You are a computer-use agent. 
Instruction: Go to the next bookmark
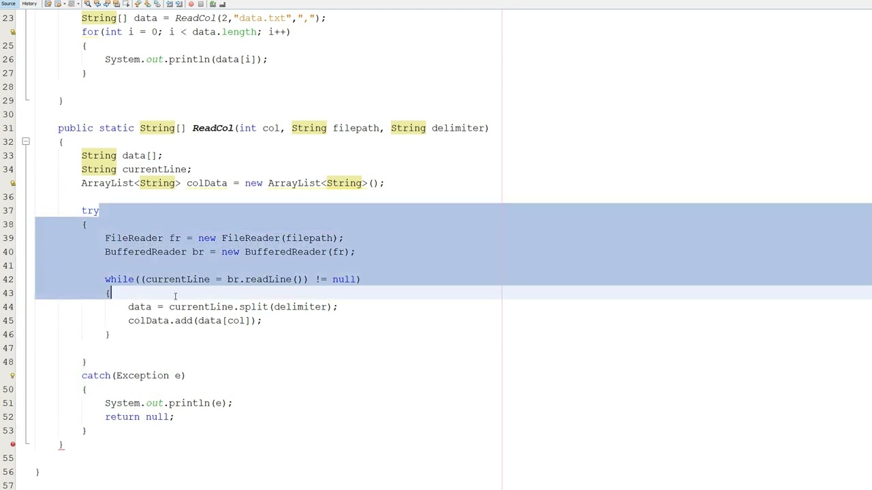tap(147, 3)
